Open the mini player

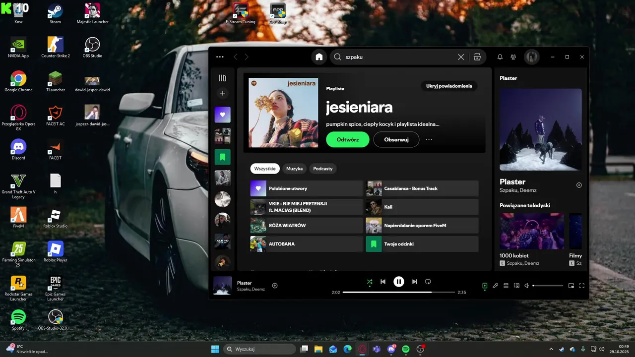click(x=571, y=286)
